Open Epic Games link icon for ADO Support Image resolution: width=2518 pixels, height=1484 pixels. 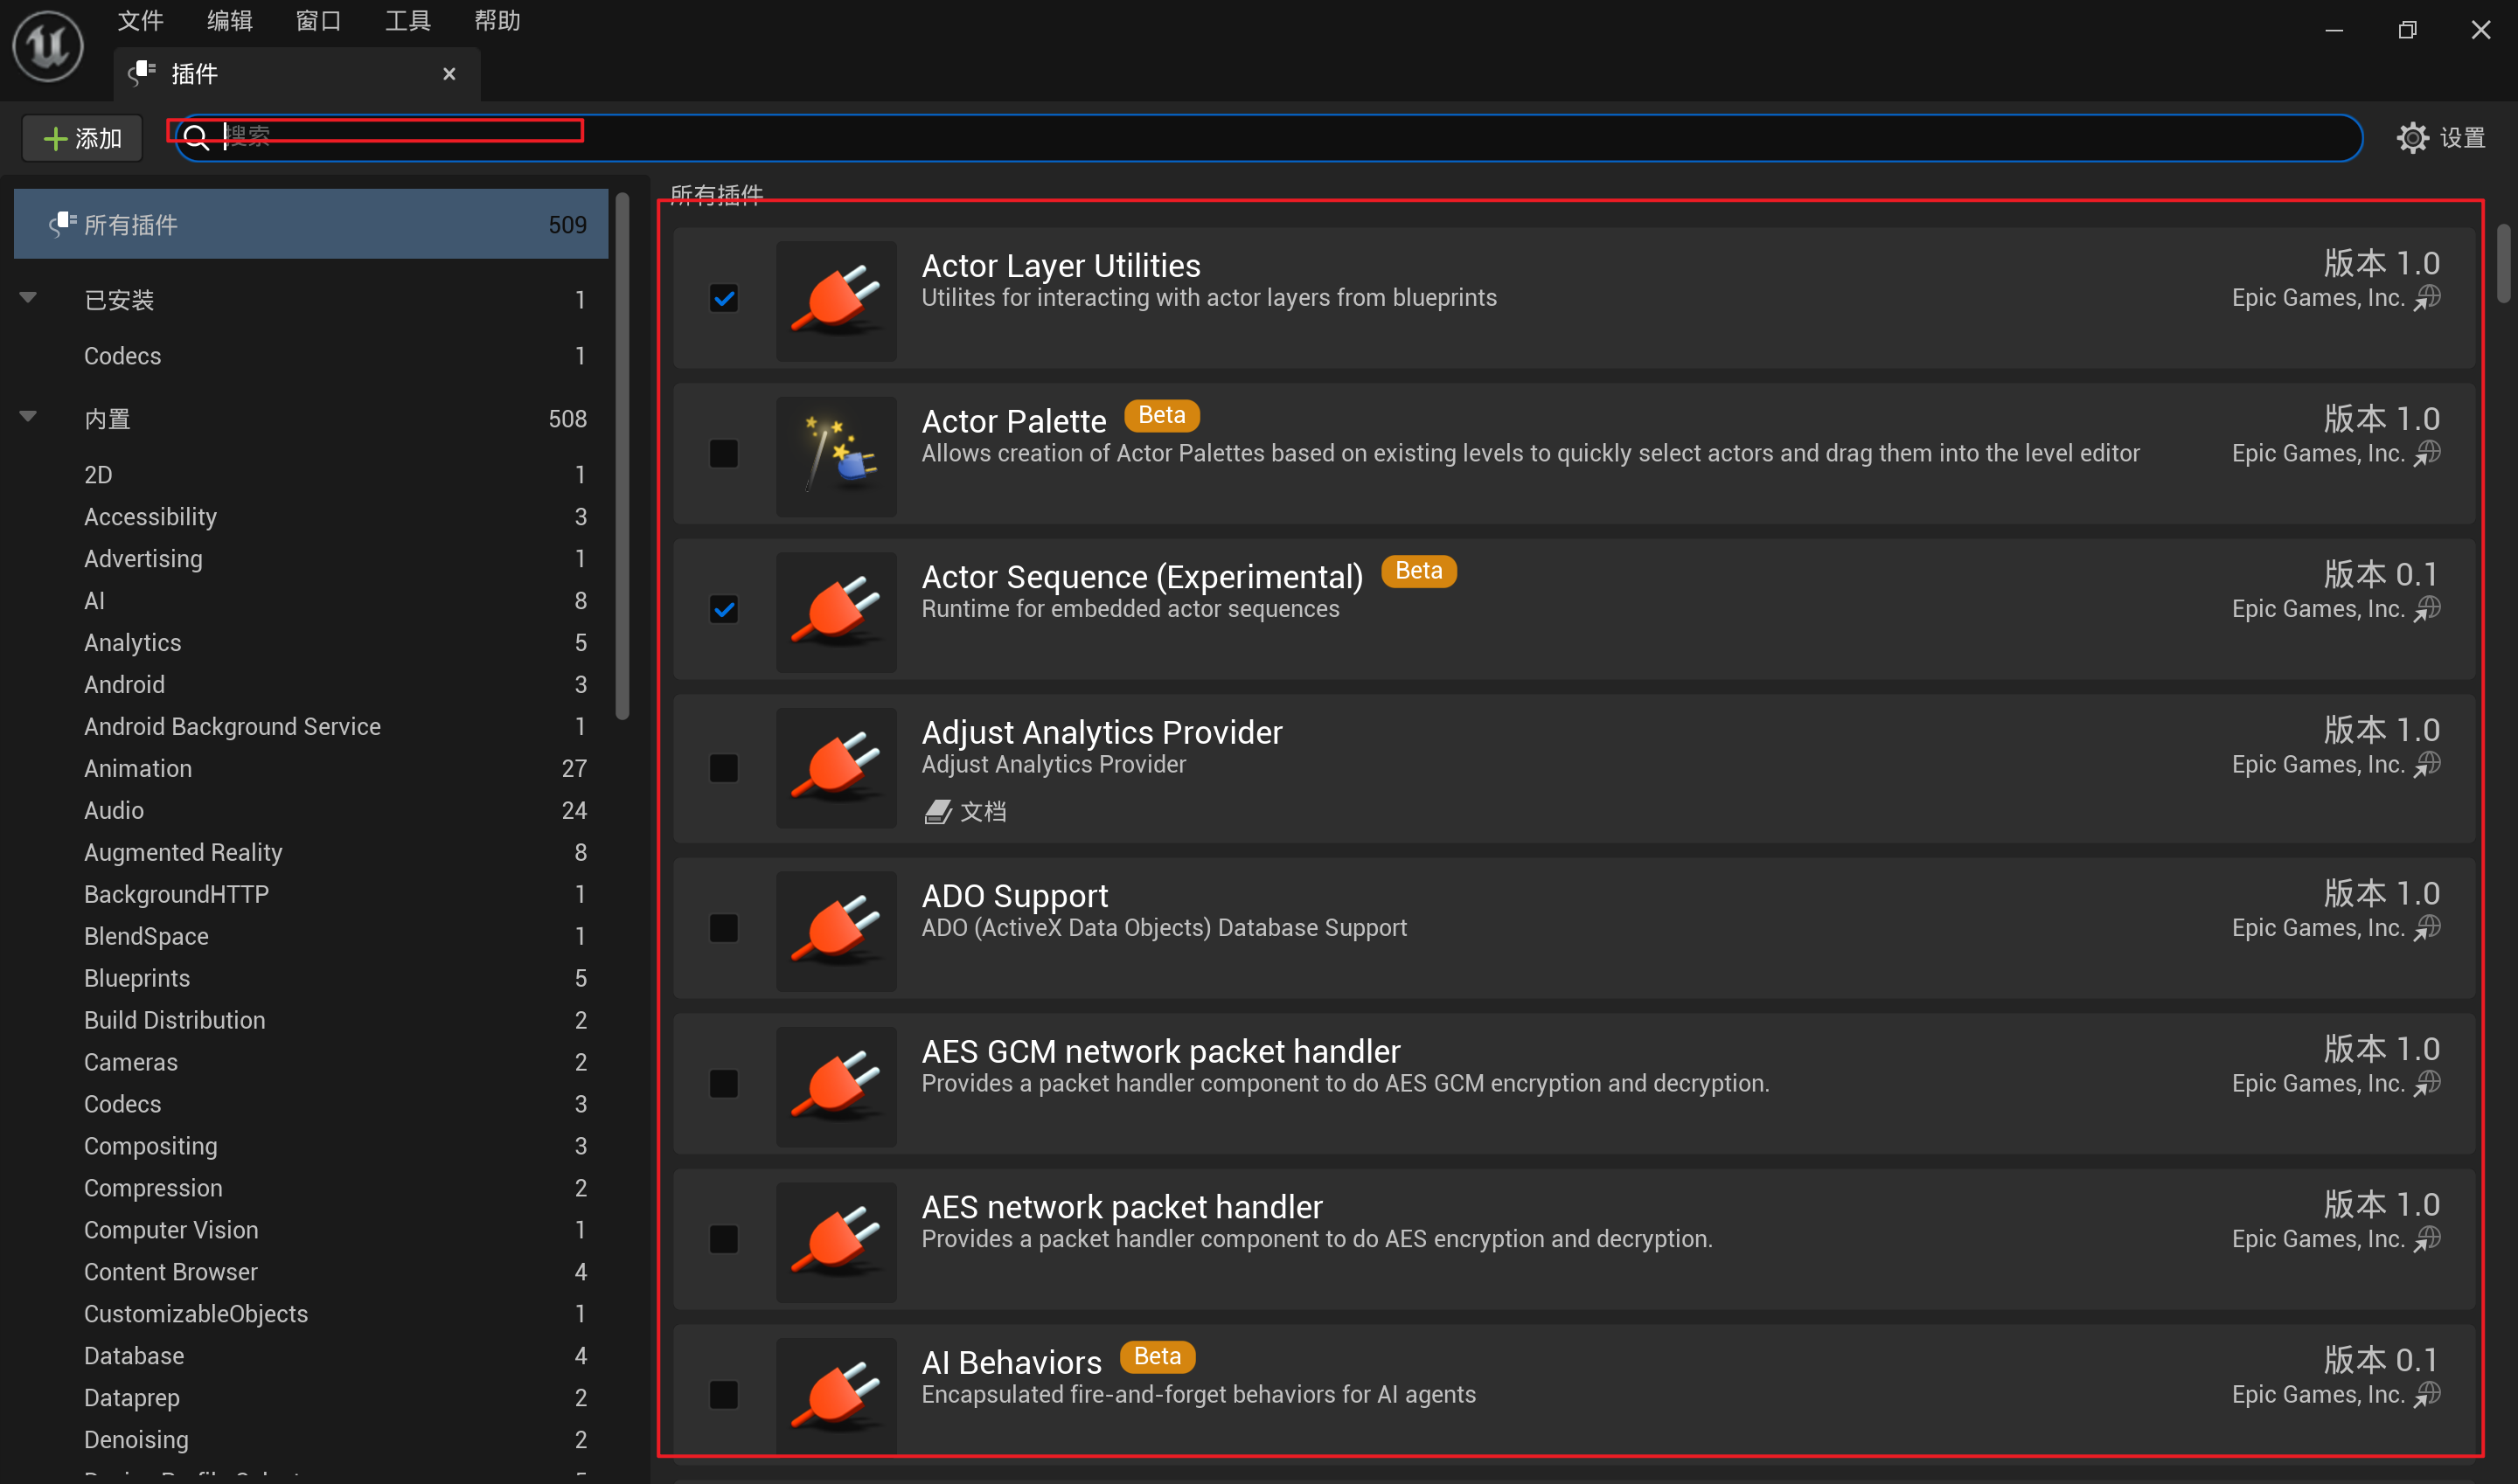coord(2428,928)
